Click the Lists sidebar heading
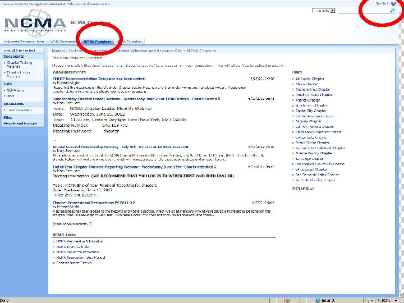This screenshot has height=303, width=404. click(x=7, y=84)
